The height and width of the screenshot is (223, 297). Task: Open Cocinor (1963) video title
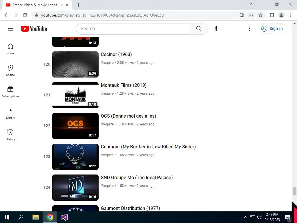tap(116, 54)
